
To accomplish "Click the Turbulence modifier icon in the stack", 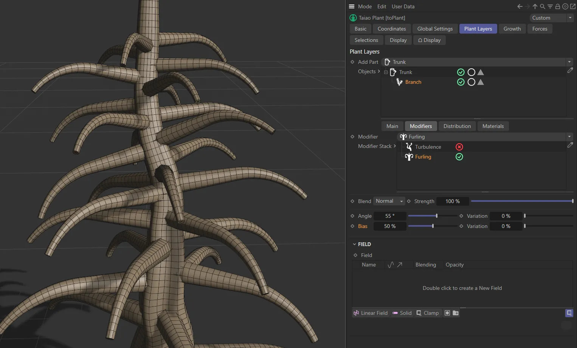I will [x=409, y=146].
